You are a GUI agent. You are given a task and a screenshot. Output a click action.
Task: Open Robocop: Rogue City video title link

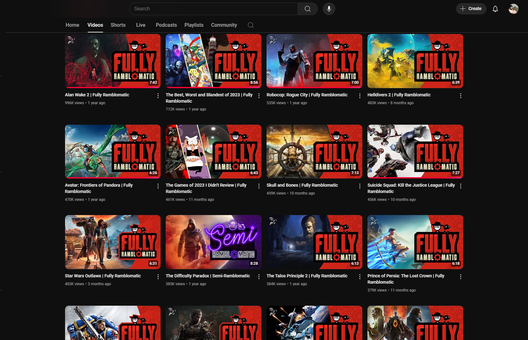click(x=307, y=95)
